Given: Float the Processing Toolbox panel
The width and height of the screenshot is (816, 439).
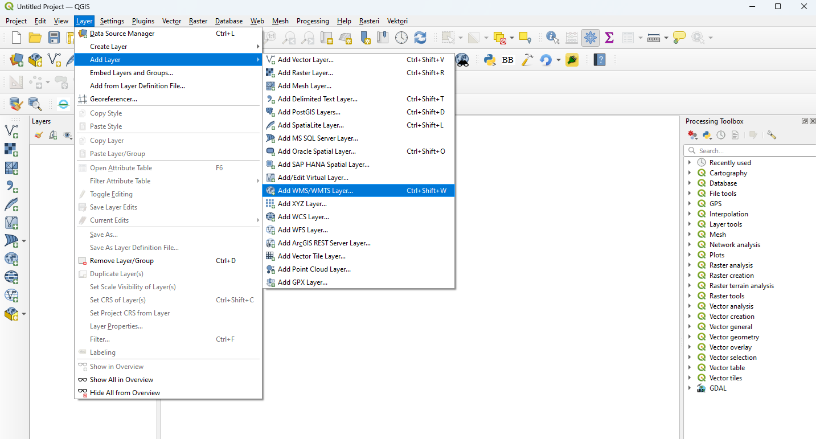Looking at the screenshot, I should click(805, 121).
